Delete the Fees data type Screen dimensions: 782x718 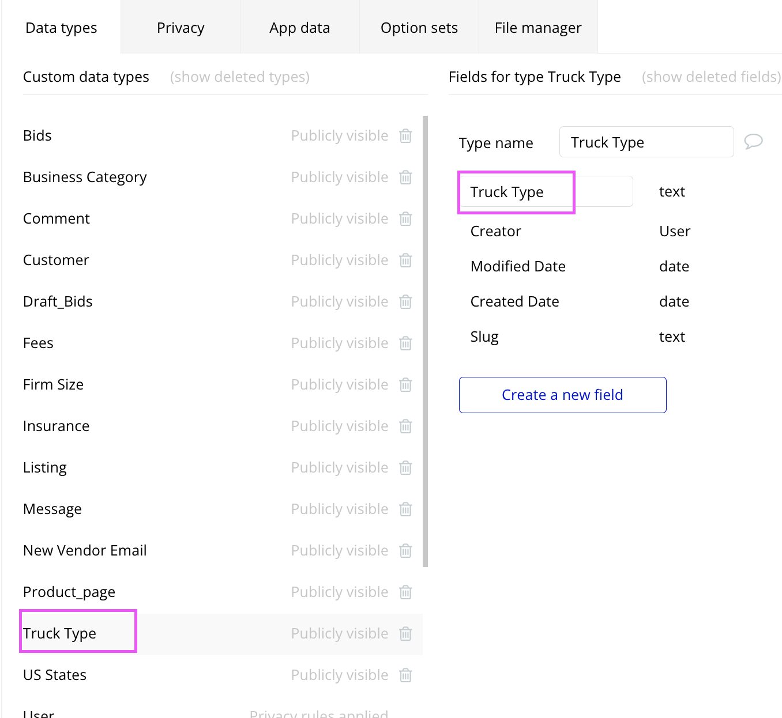(x=406, y=343)
